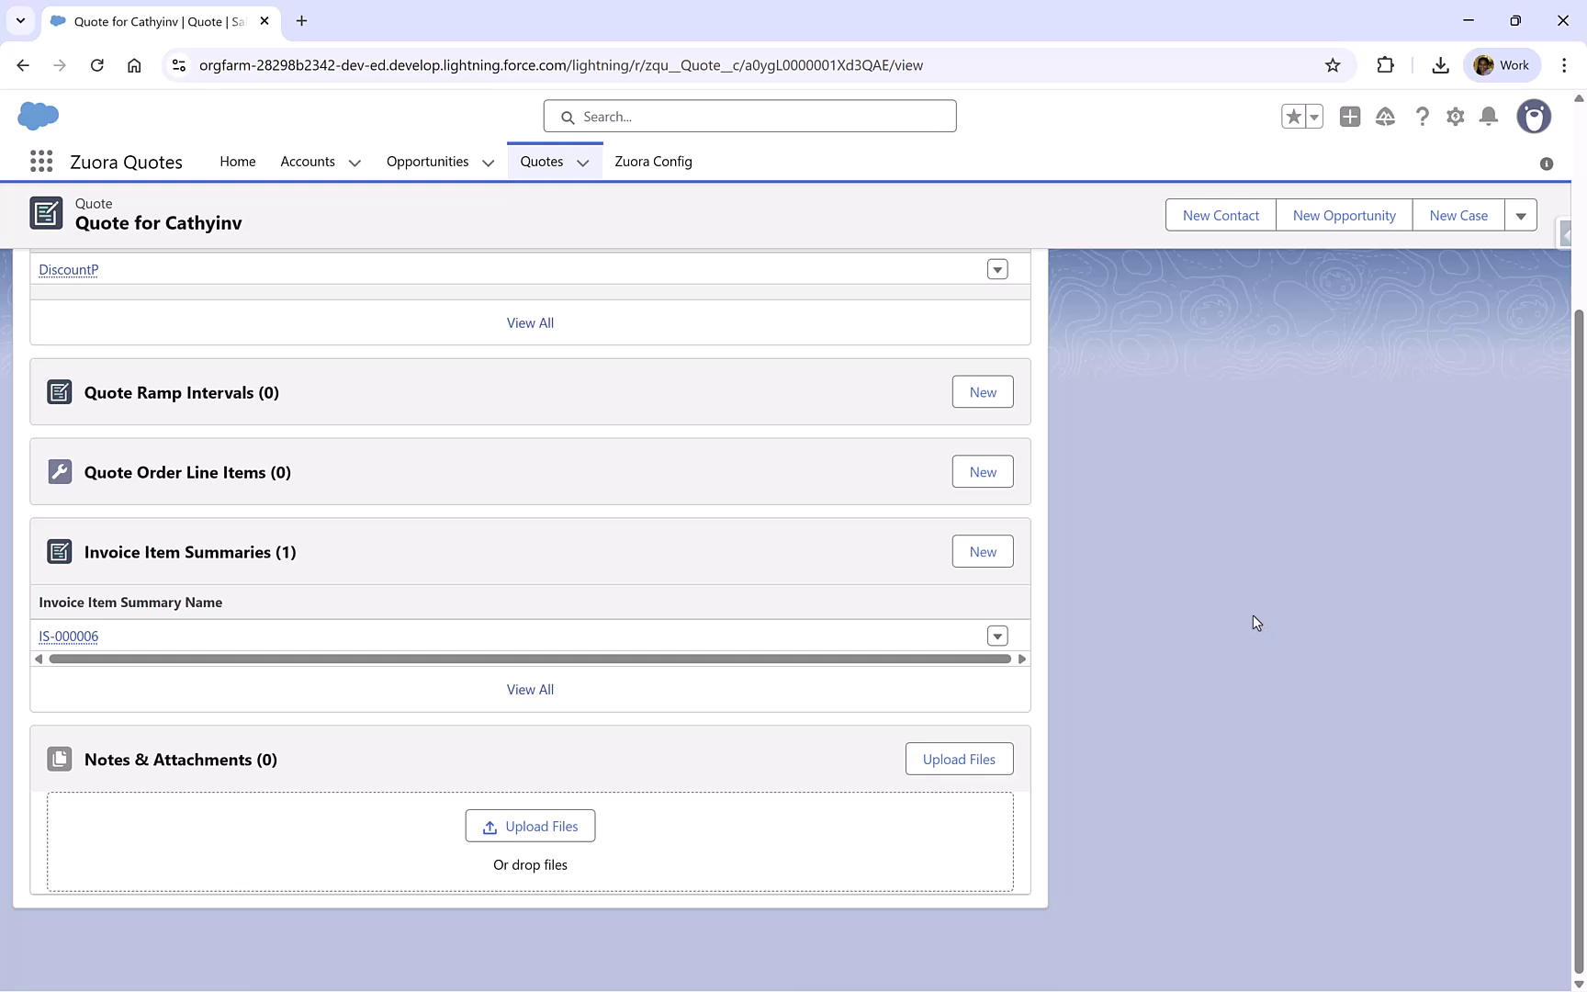
Task: View All invoice item summaries
Action: (530, 689)
